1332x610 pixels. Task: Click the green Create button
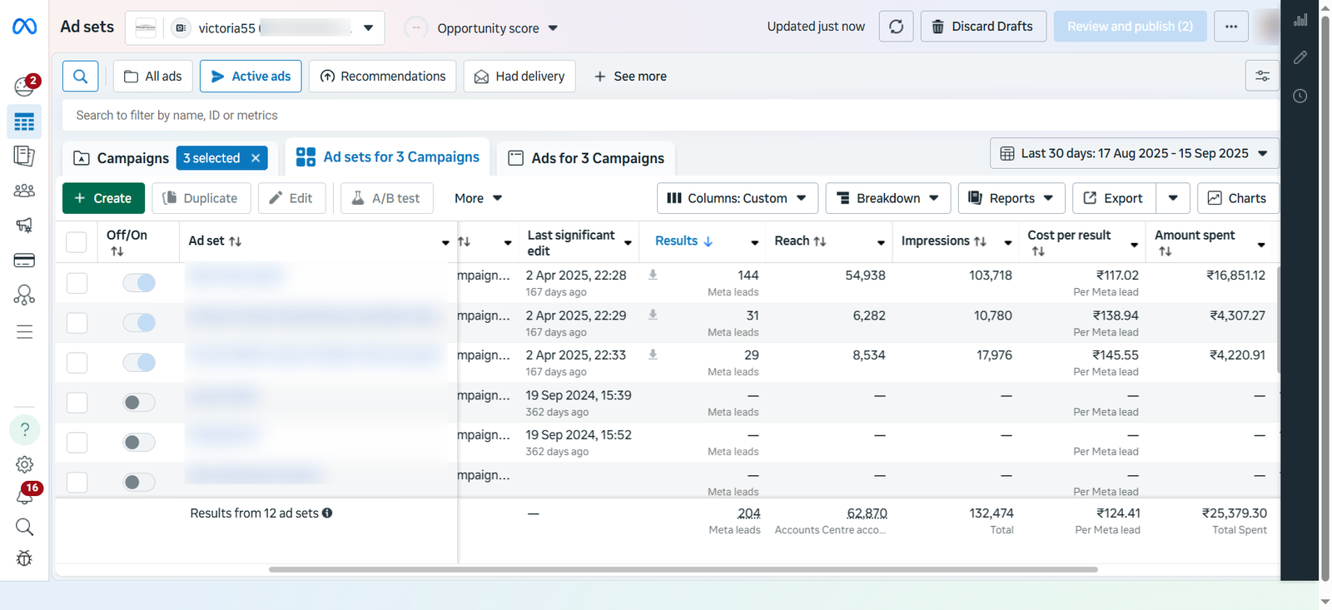103,198
